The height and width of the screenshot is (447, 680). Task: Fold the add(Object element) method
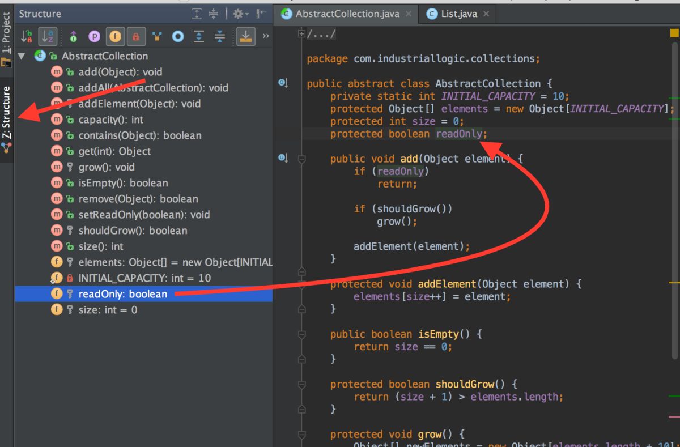[x=302, y=159]
